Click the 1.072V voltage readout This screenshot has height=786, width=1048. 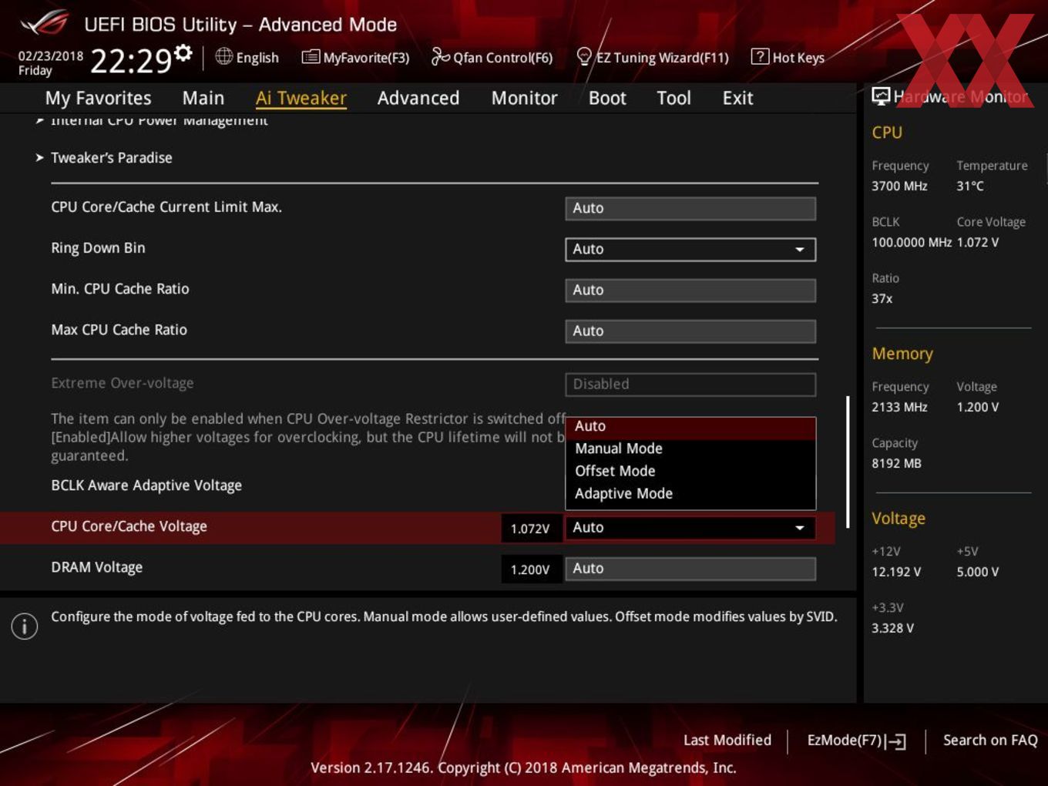530,529
